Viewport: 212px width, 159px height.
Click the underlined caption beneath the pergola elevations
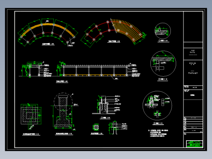[x=62, y=82]
